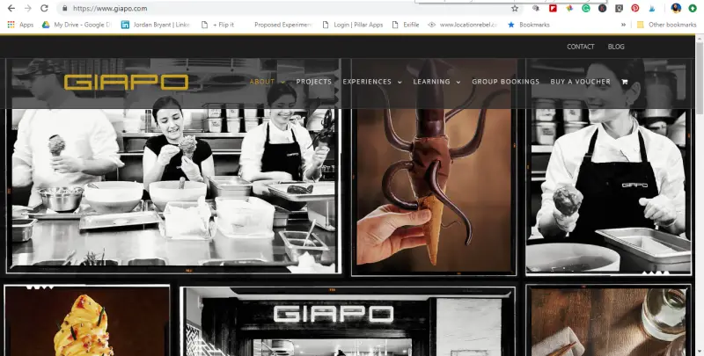The height and width of the screenshot is (356, 704).
Task: Reload the giapo.com page
Action: [44, 8]
